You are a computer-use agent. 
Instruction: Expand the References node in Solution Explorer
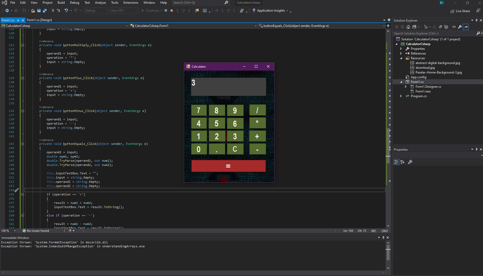coord(401,53)
